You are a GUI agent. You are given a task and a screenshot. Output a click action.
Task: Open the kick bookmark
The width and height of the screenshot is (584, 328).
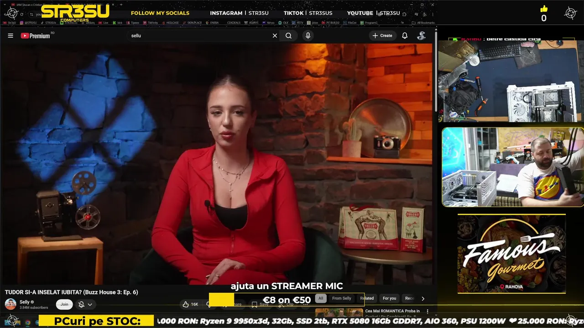point(117,22)
